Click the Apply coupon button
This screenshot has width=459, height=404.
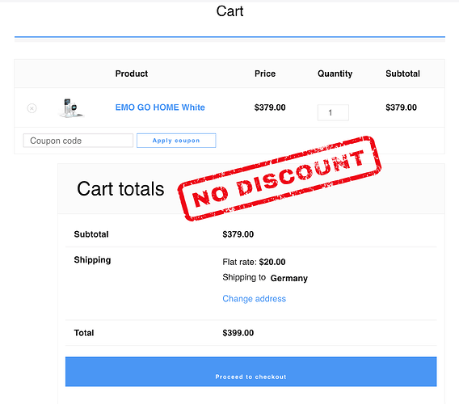pos(176,141)
